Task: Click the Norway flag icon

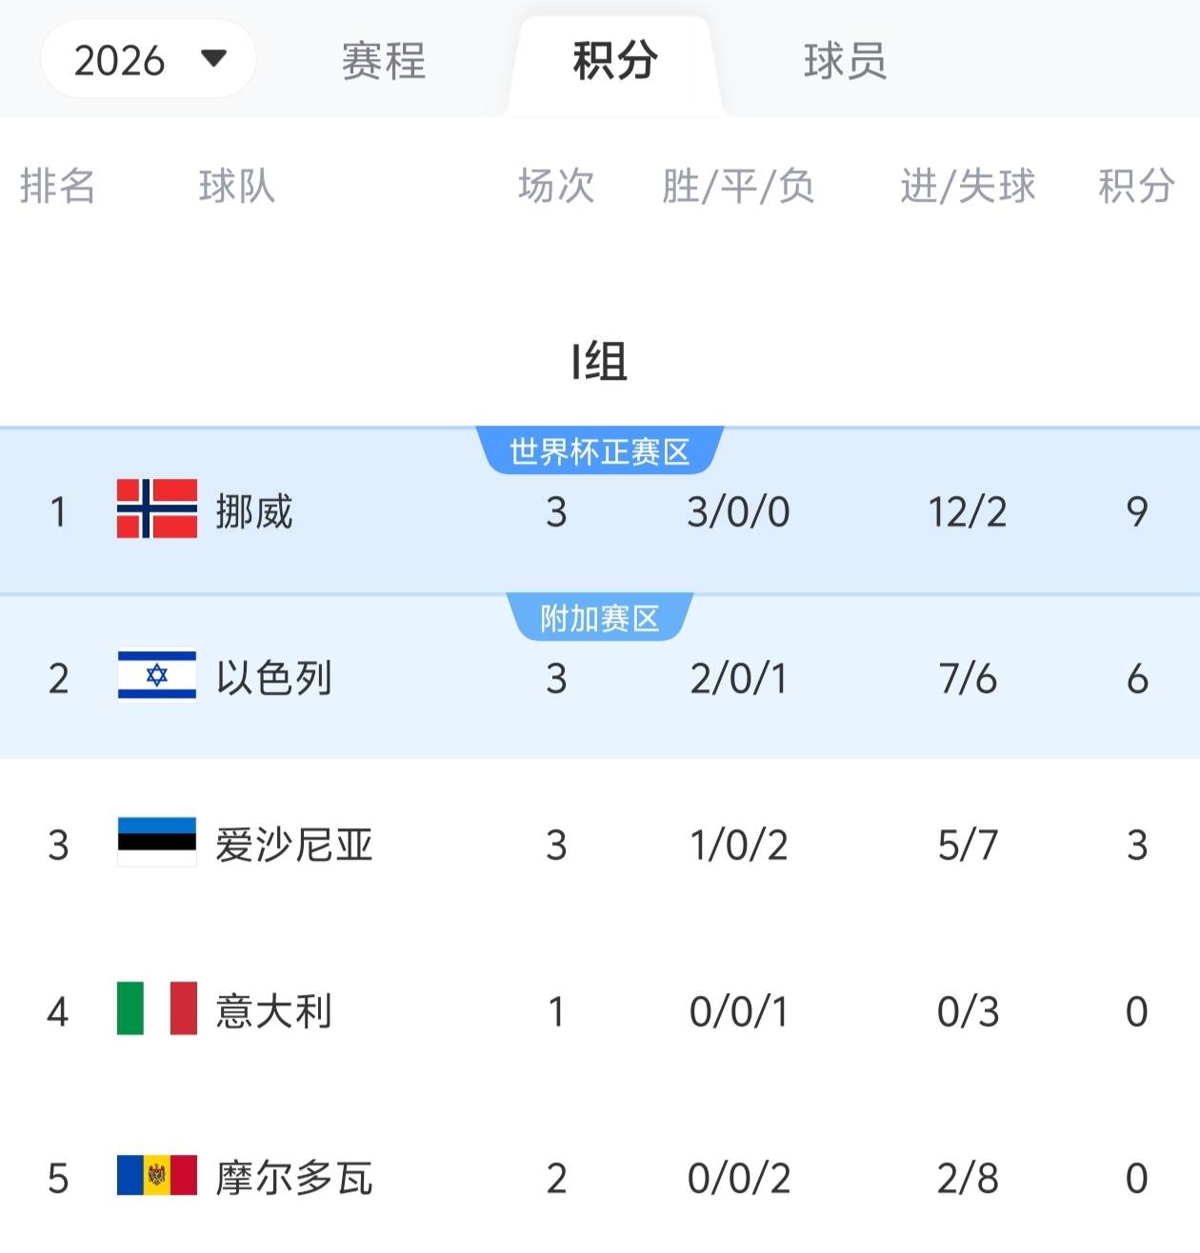Action: click(x=157, y=509)
